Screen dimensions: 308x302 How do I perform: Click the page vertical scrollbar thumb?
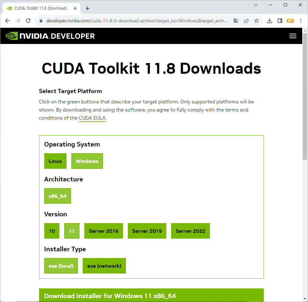(x=305, y=96)
